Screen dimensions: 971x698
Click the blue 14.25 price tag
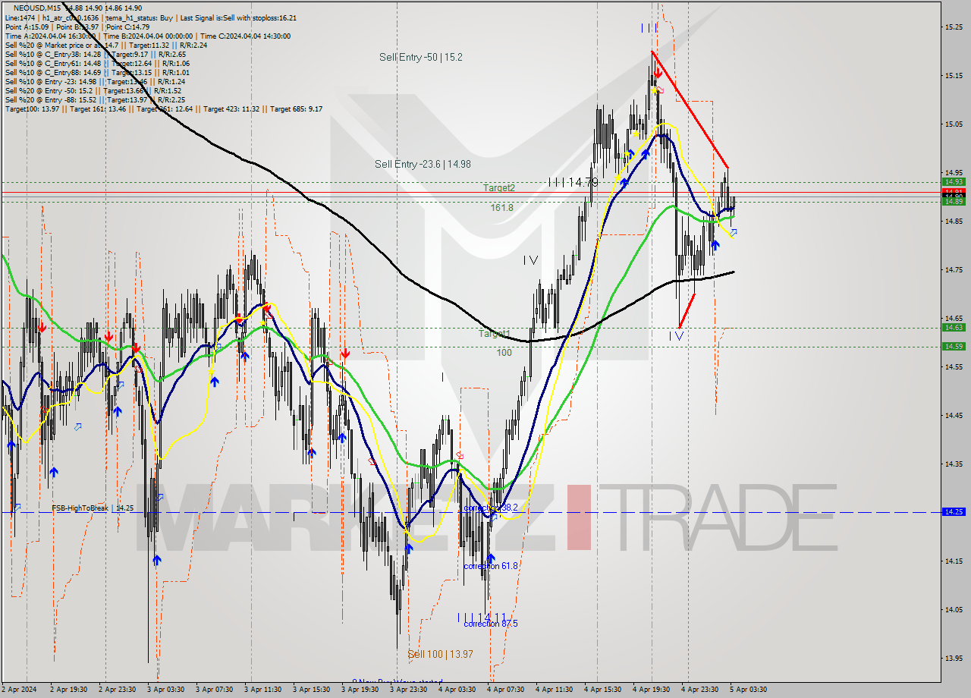click(953, 511)
